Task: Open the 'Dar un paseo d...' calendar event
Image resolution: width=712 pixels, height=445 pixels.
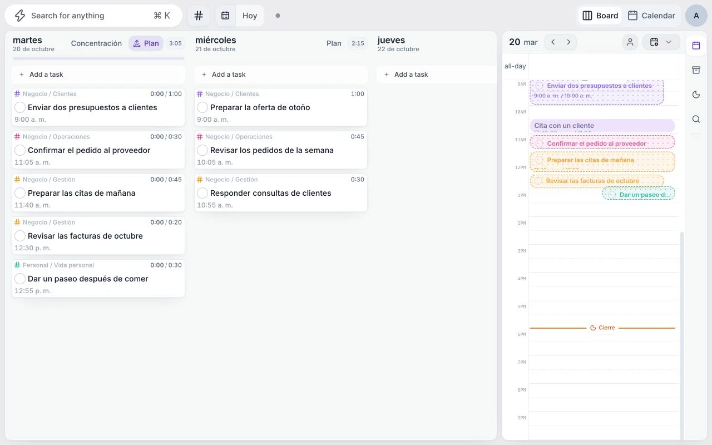Action: [639, 194]
